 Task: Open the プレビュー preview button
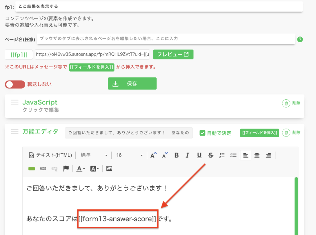tap(173, 55)
